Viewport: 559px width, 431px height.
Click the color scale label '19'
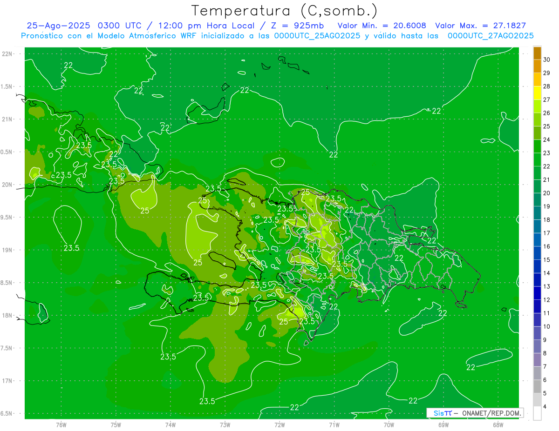click(546, 206)
